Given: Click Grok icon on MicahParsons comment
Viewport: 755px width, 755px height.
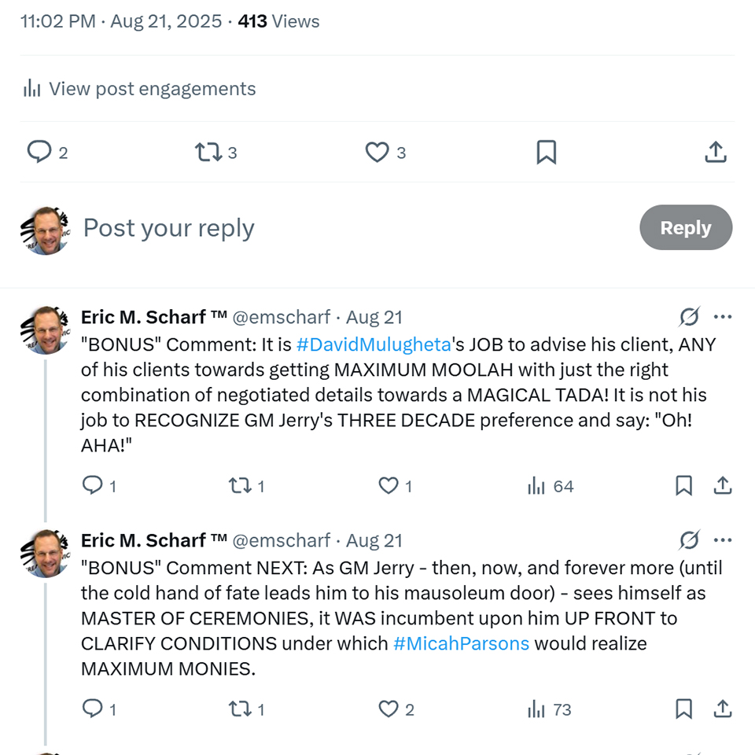Looking at the screenshot, I should [x=689, y=540].
